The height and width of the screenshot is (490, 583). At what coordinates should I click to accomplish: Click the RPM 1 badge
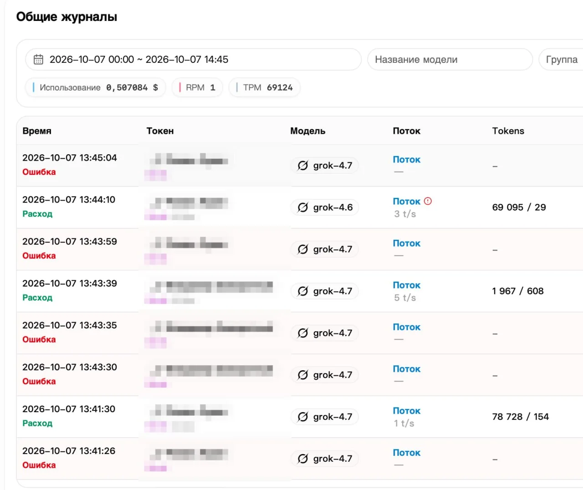197,87
